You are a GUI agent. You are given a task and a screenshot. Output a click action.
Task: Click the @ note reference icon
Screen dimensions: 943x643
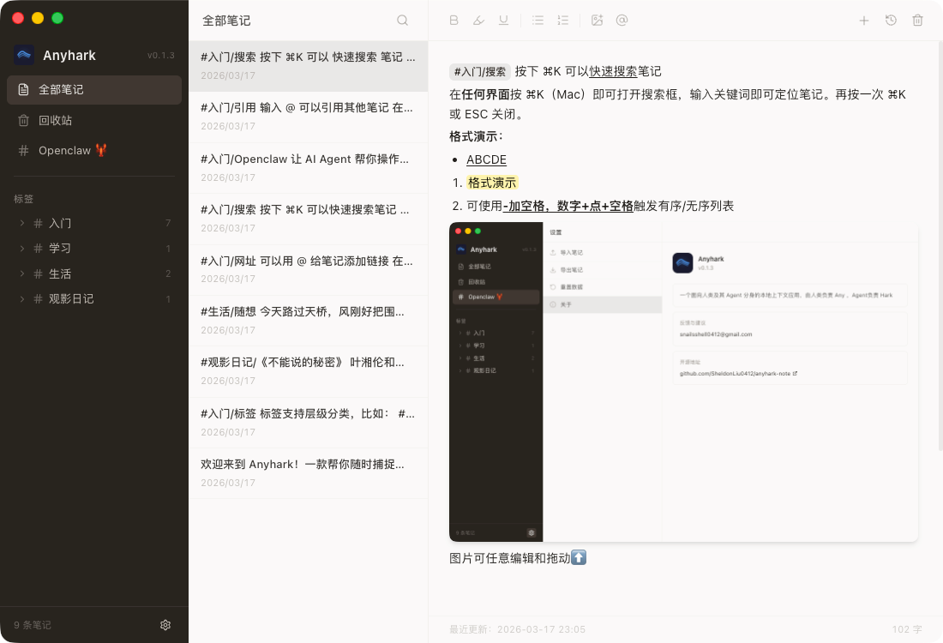click(x=622, y=21)
